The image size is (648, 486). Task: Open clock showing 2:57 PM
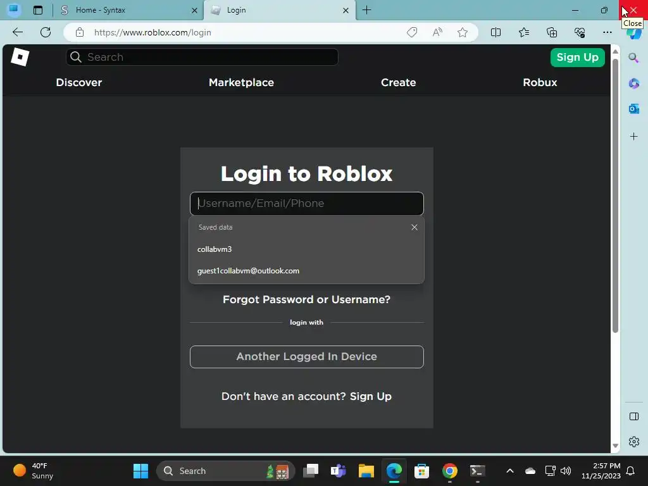601,471
